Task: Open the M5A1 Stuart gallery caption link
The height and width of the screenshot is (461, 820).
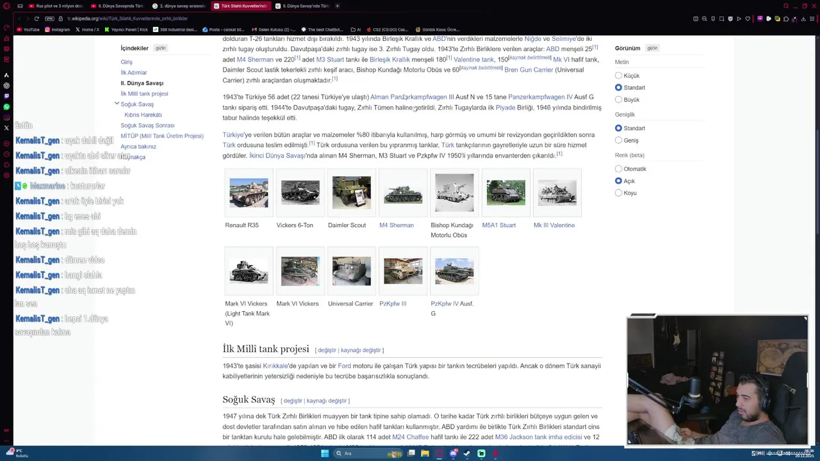Action: tap(499, 225)
